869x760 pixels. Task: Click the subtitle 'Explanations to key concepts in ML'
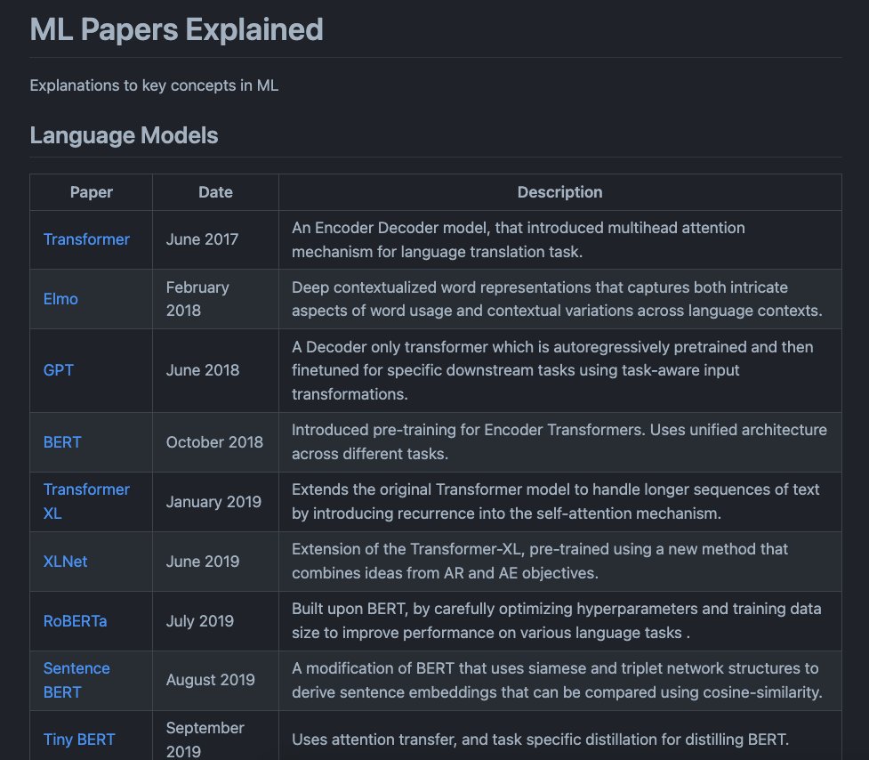click(154, 85)
